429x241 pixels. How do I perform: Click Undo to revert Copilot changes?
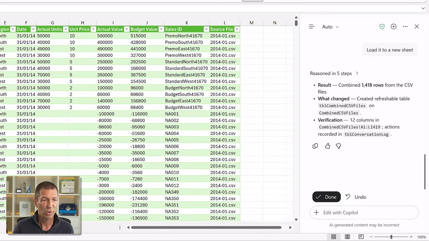356,197
